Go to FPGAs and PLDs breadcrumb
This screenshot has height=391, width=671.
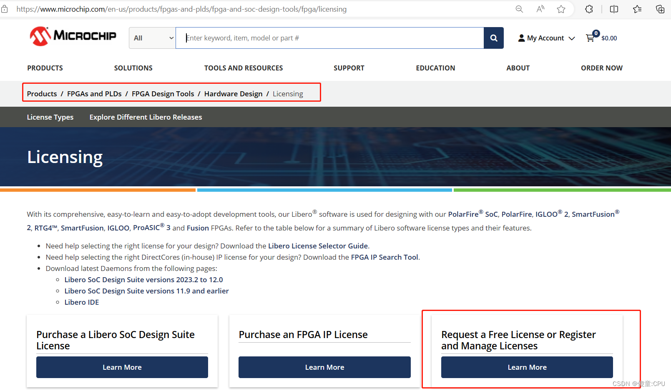tap(94, 94)
